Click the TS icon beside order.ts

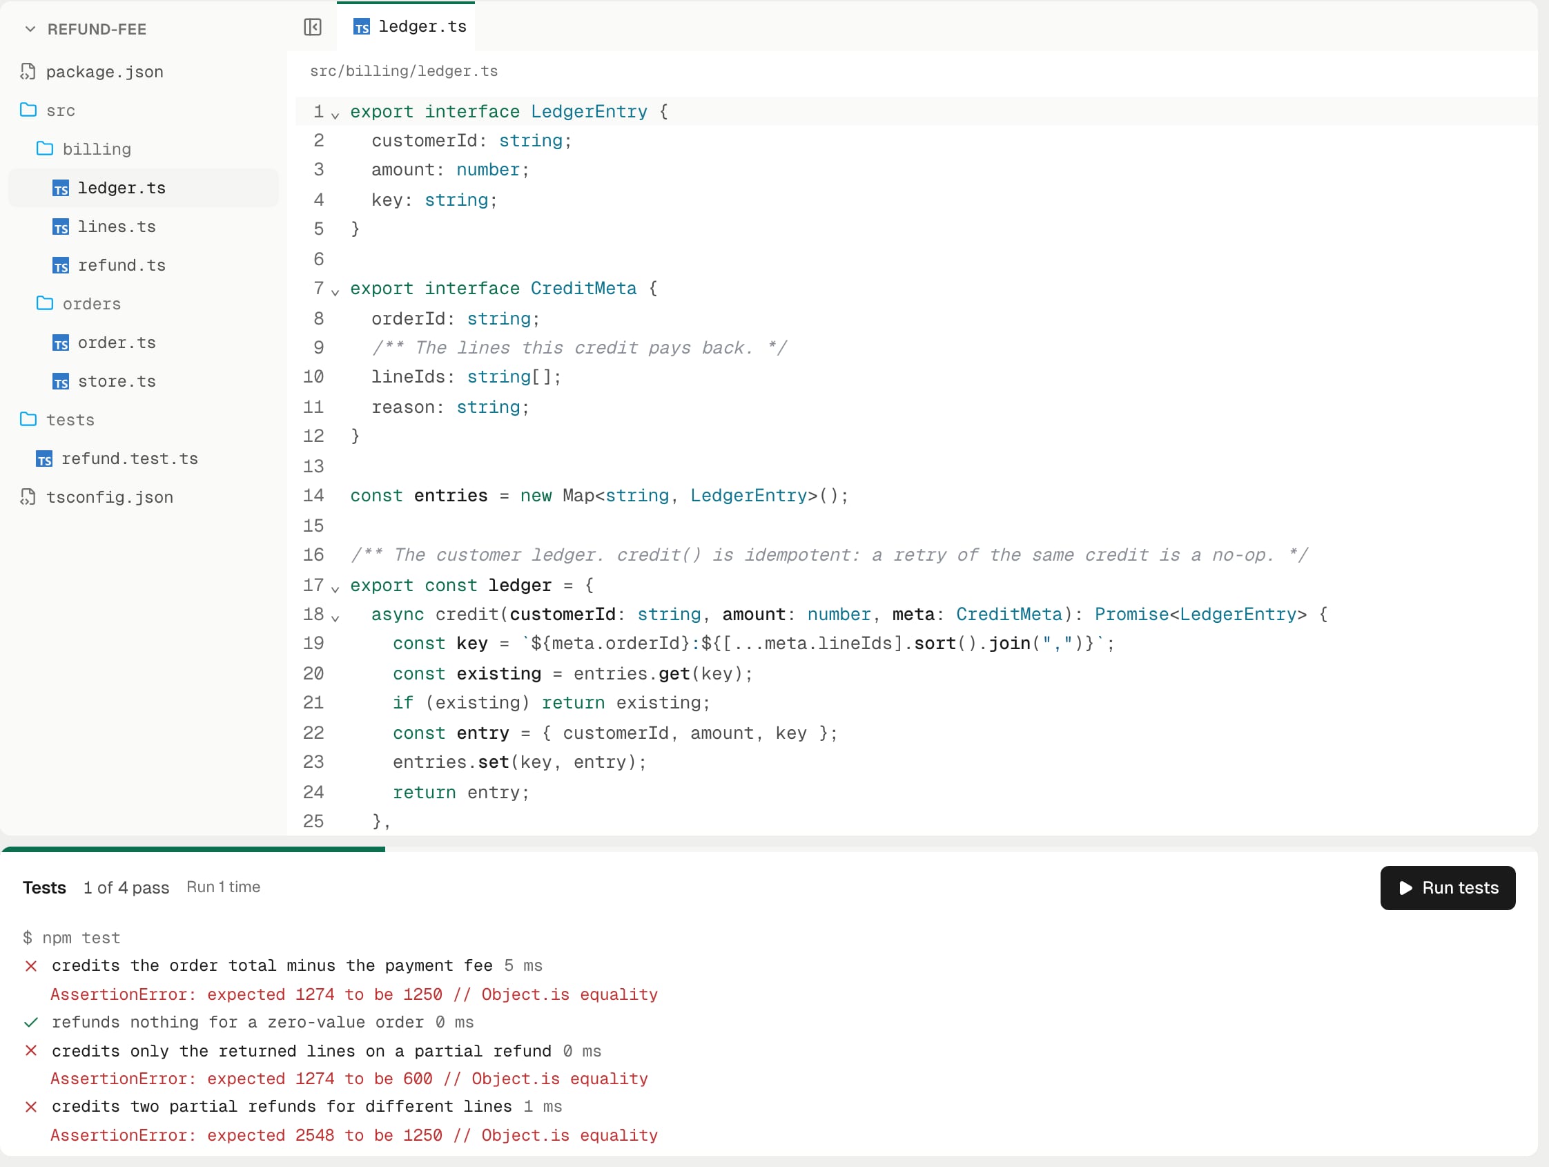pos(61,343)
